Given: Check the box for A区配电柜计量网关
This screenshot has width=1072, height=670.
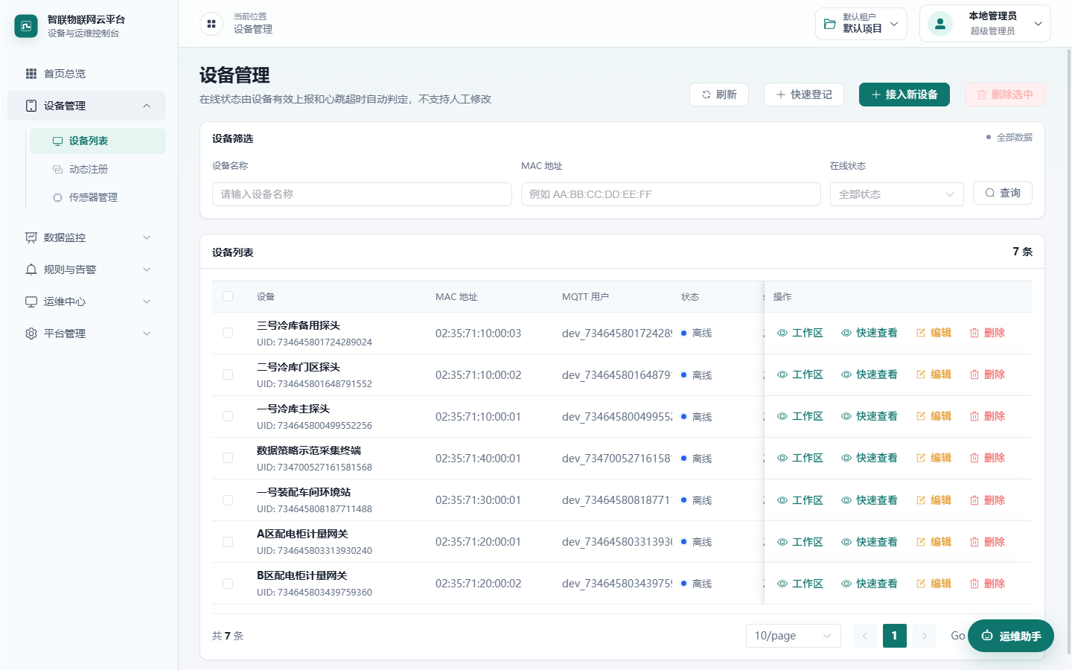Looking at the screenshot, I should 228,542.
